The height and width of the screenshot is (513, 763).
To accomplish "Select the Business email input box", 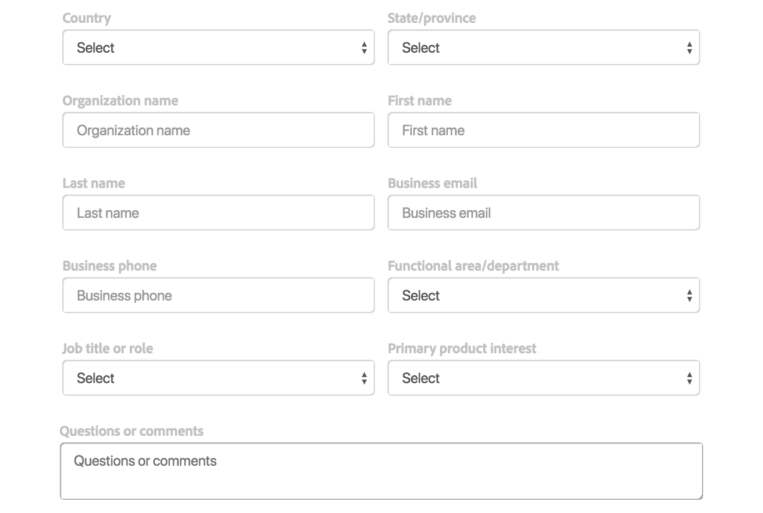I will pos(544,213).
